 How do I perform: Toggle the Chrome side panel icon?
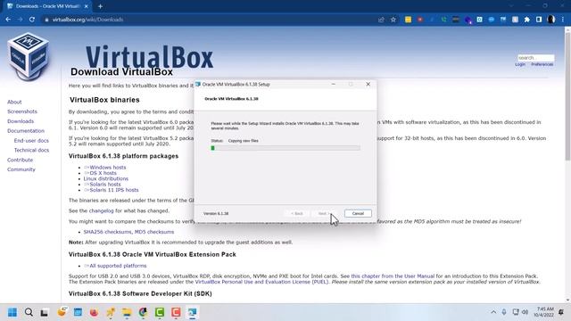[x=539, y=20]
